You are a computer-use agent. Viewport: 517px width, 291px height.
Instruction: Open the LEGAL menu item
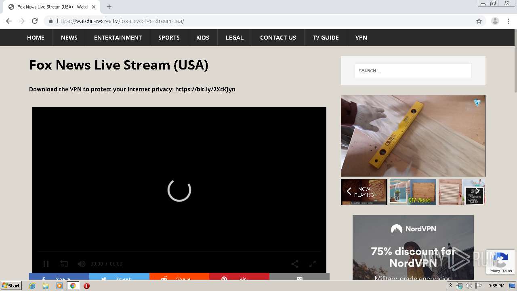(235, 38)
